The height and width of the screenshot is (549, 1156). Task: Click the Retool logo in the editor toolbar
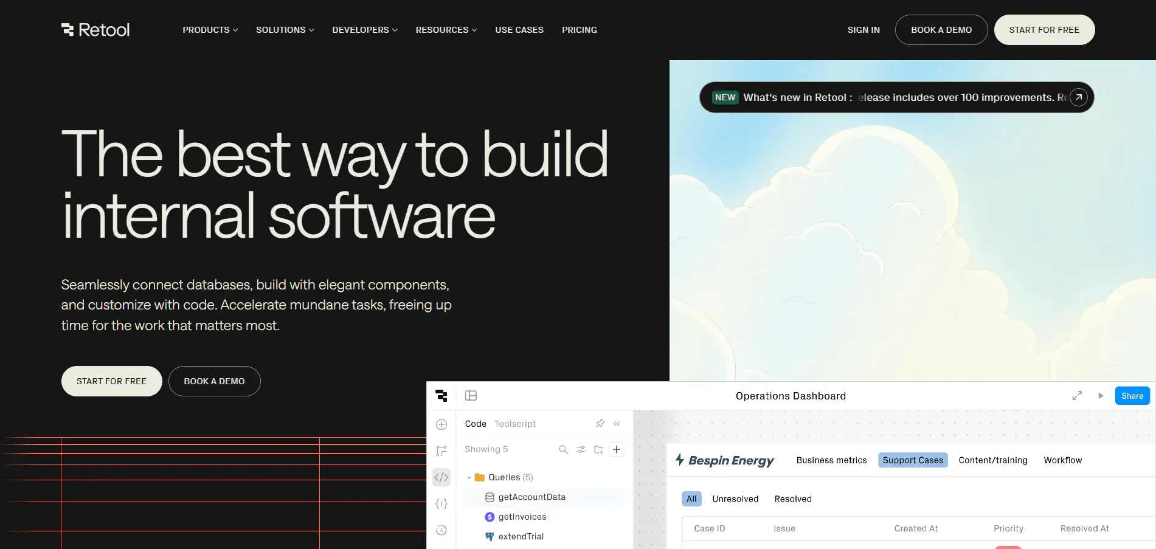pyautogui.click(x=441, y=396)
